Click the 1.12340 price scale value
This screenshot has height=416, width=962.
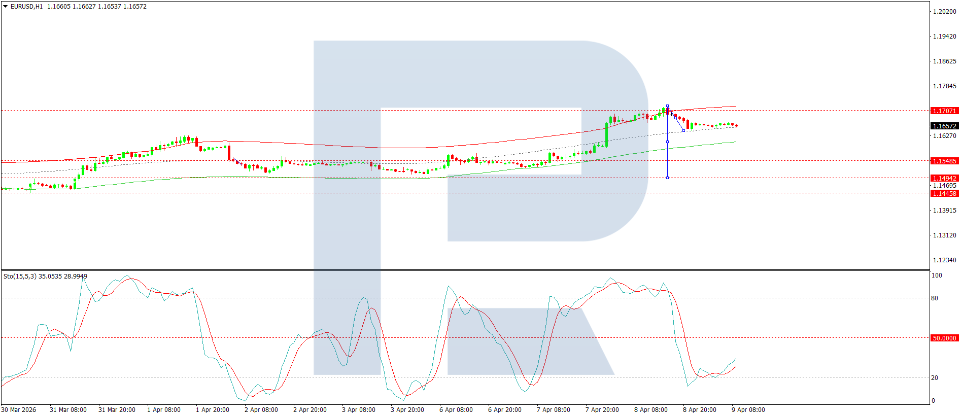945,260
